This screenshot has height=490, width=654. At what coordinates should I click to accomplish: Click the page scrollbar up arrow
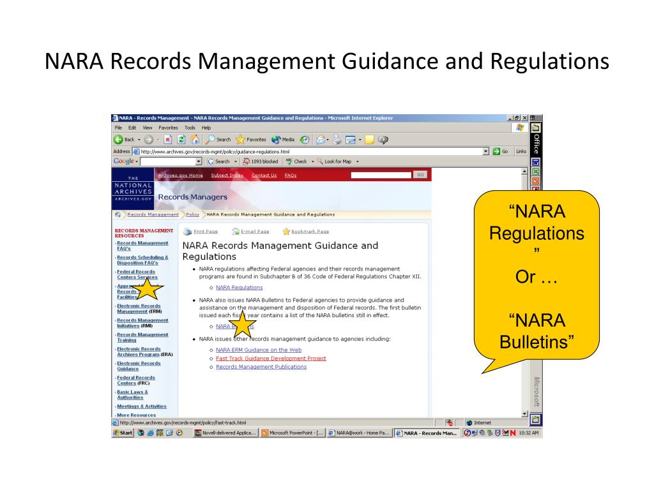pyautogui.click(x=525, y=171)
